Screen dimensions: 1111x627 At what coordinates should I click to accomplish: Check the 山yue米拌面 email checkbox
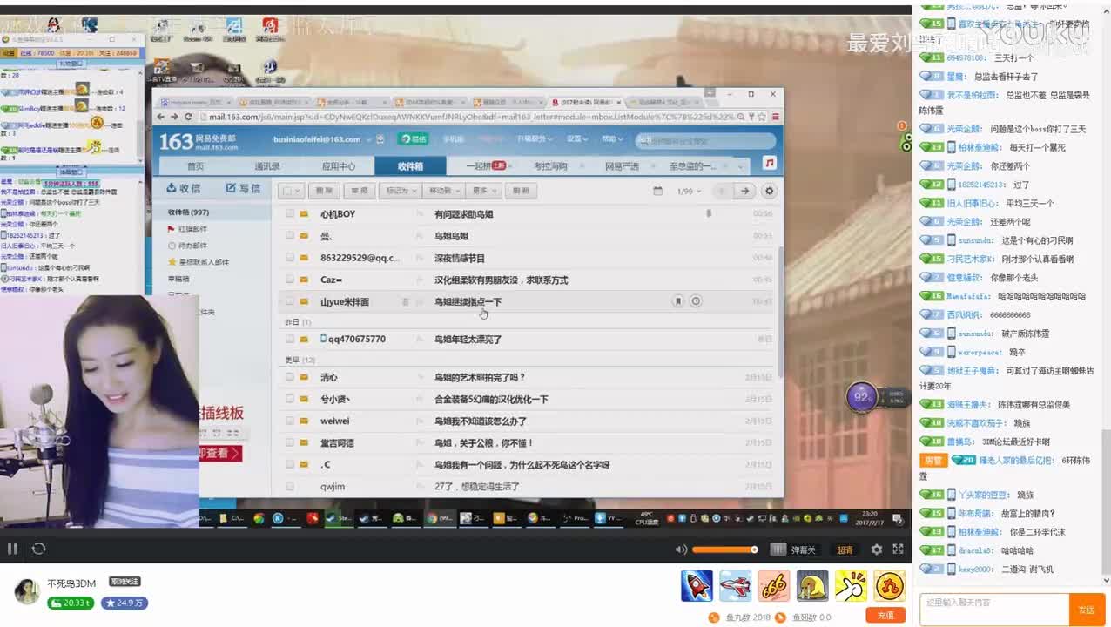[x=289, y=301]
